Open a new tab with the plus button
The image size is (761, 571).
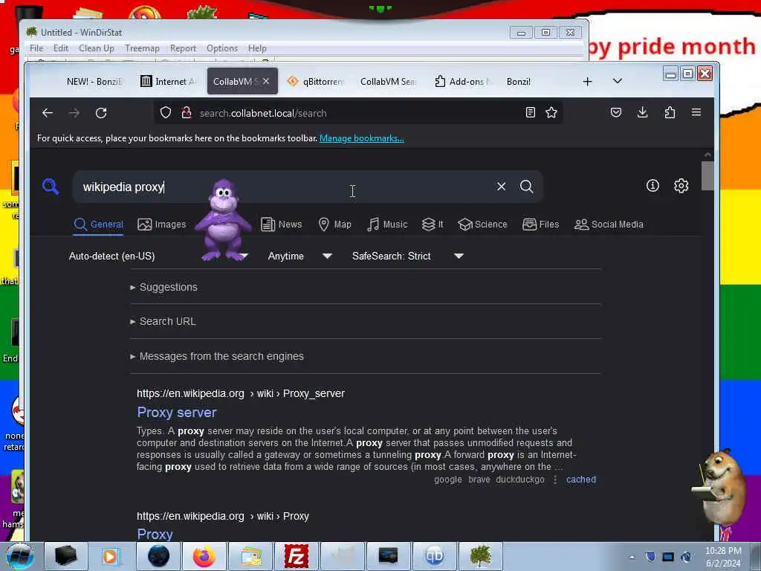pyautogui.click(x=588, y=82)
